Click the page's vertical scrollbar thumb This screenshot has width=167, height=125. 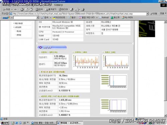(x=165, y=79)
